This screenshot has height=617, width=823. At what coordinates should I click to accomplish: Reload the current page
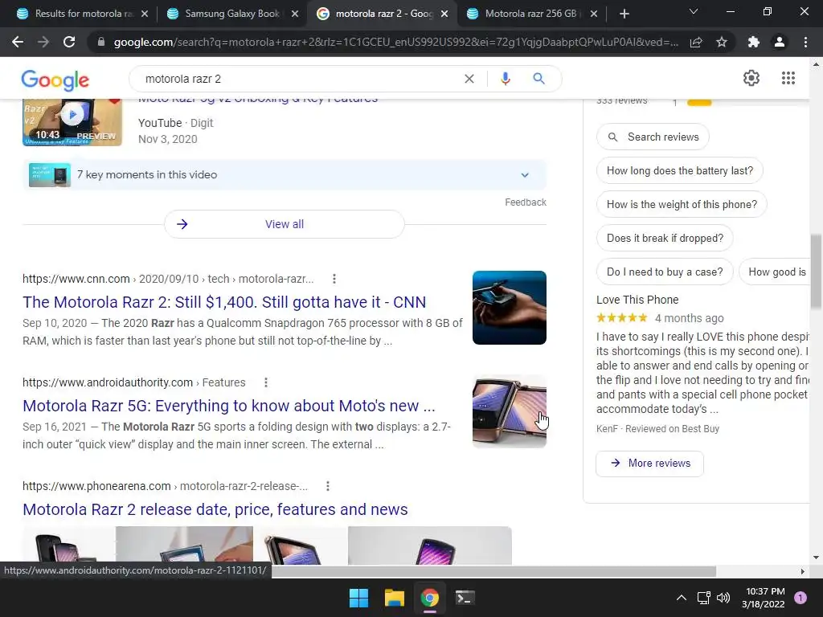pos(69,42)
